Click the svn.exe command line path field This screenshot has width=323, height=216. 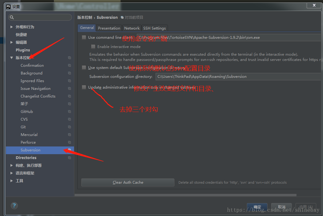click(229, 38)
